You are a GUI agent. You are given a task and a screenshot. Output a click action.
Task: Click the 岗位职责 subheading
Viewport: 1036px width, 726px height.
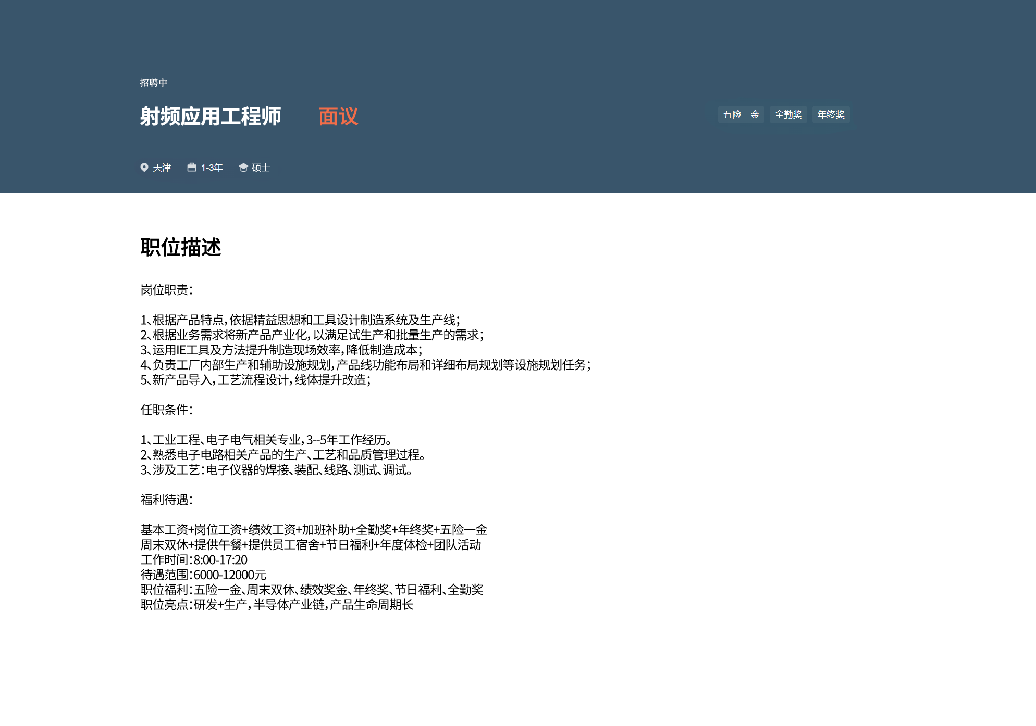pos(167,290)
